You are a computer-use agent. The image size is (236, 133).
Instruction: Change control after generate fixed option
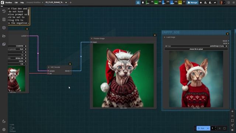point(17,49)
